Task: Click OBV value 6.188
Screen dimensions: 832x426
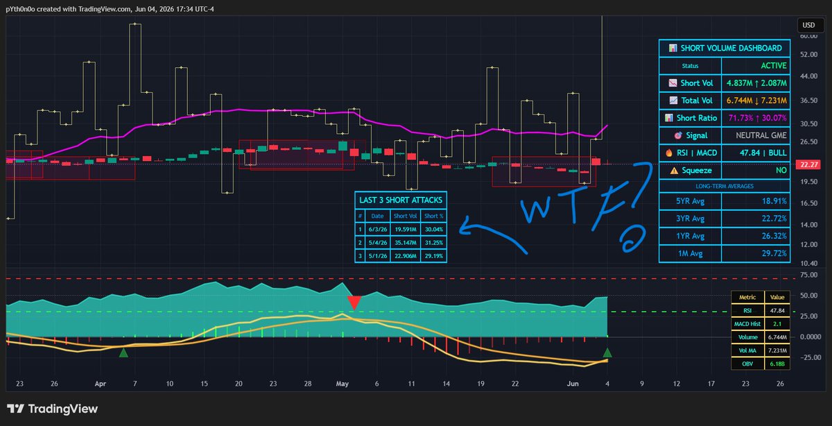Action: click(778, 364)
